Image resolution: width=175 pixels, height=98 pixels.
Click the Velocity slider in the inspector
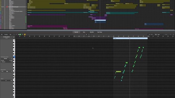[x=6, y=81]
